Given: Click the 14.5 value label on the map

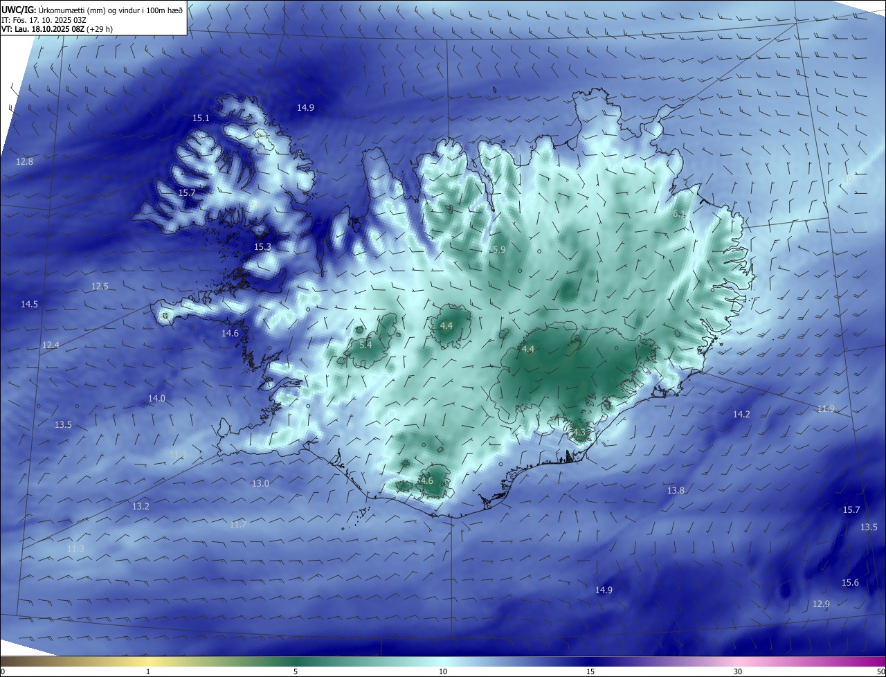Looking at the screenshot, I should click(29, 304).
